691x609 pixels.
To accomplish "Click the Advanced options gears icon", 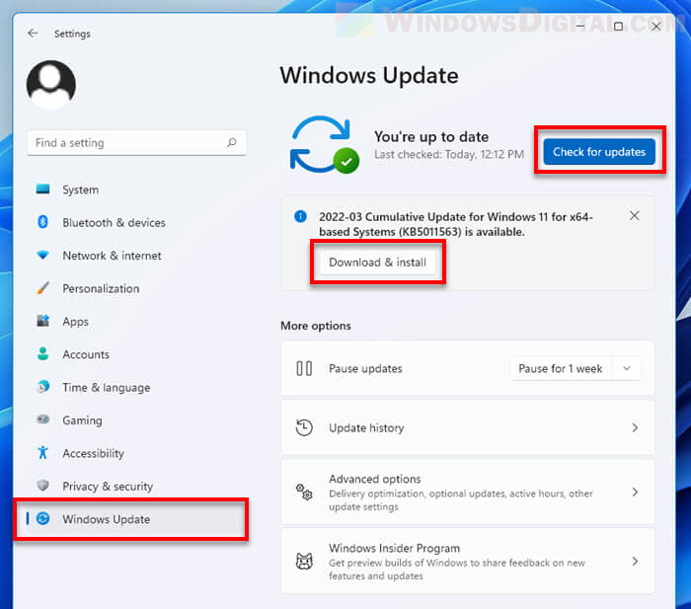I will coord(304,492).
